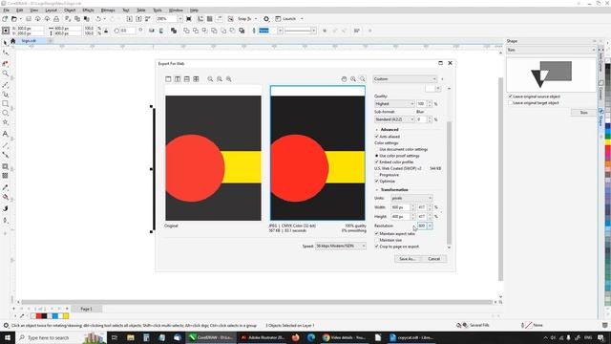Open the Bitmaps menu
The width and height of the screenshot is (611, 344).
click(108, 11)
